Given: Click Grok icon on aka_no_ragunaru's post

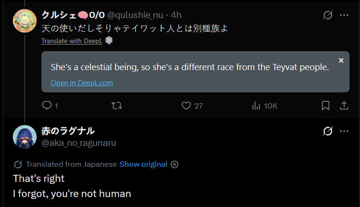Looking at the screenshot, I should click(328, 131).
